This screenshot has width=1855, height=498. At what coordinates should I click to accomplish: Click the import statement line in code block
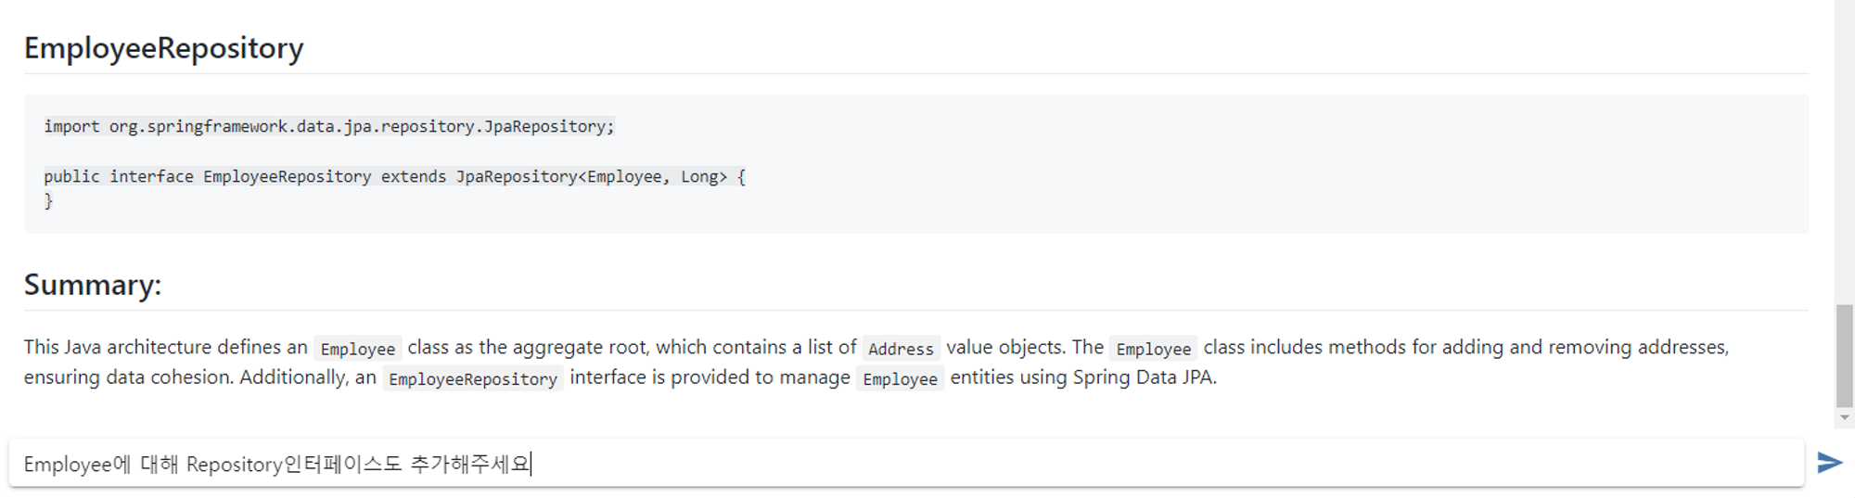tap(328, 126)
